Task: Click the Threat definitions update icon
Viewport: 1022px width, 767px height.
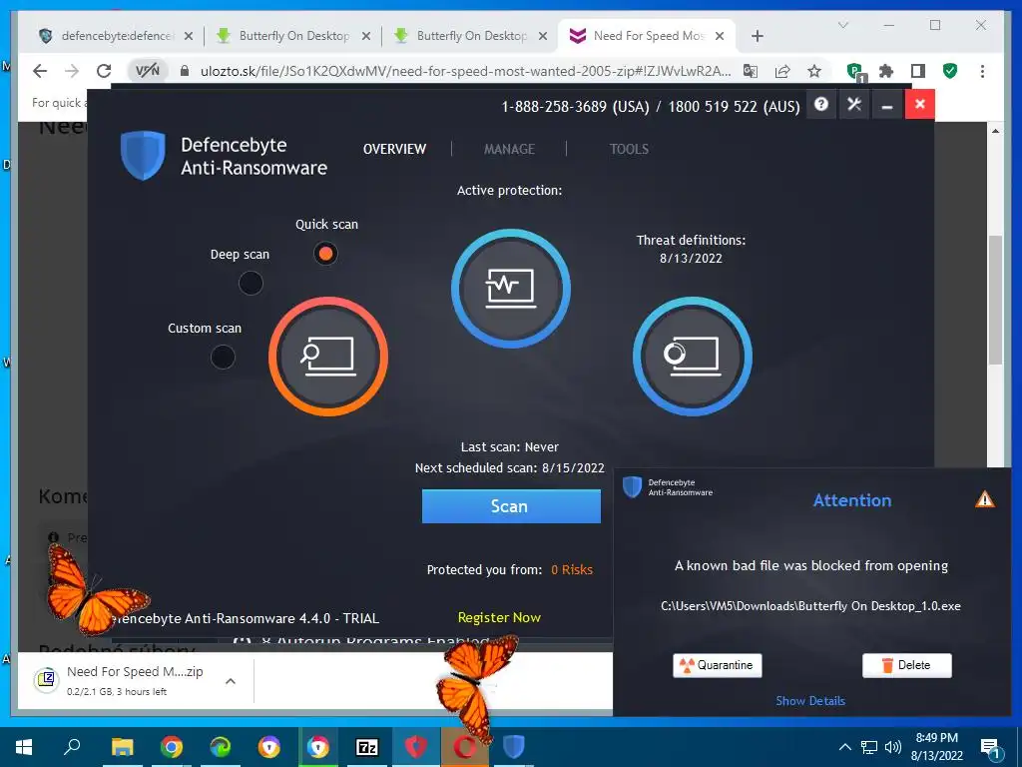Action: [693, 357]
